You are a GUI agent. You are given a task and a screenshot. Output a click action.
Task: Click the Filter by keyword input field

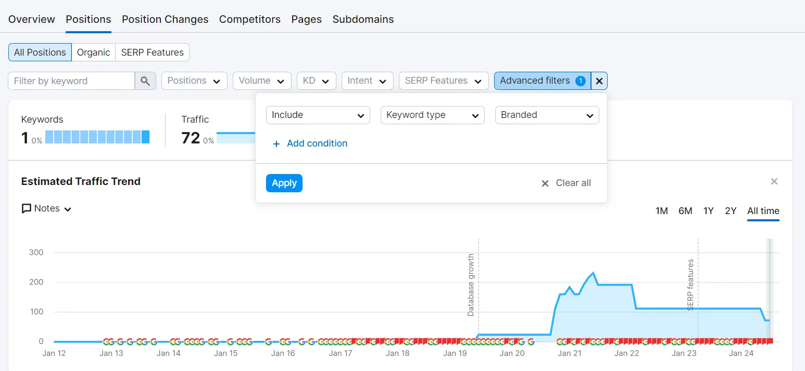[x=70, y=81]
